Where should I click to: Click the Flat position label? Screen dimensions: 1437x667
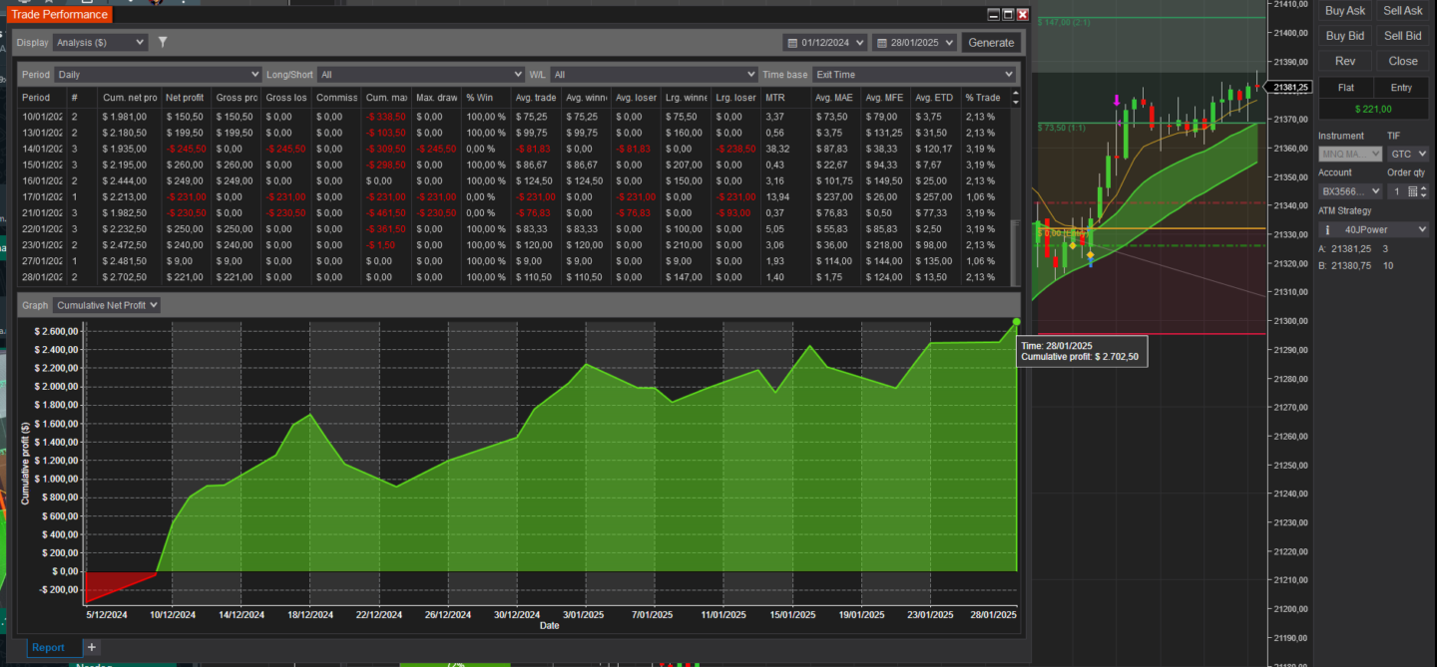1346,88
